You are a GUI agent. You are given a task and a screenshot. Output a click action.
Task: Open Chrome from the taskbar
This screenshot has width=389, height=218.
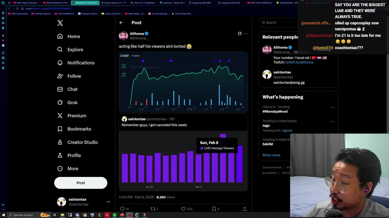pyautogui.click(x=85, y=215)
